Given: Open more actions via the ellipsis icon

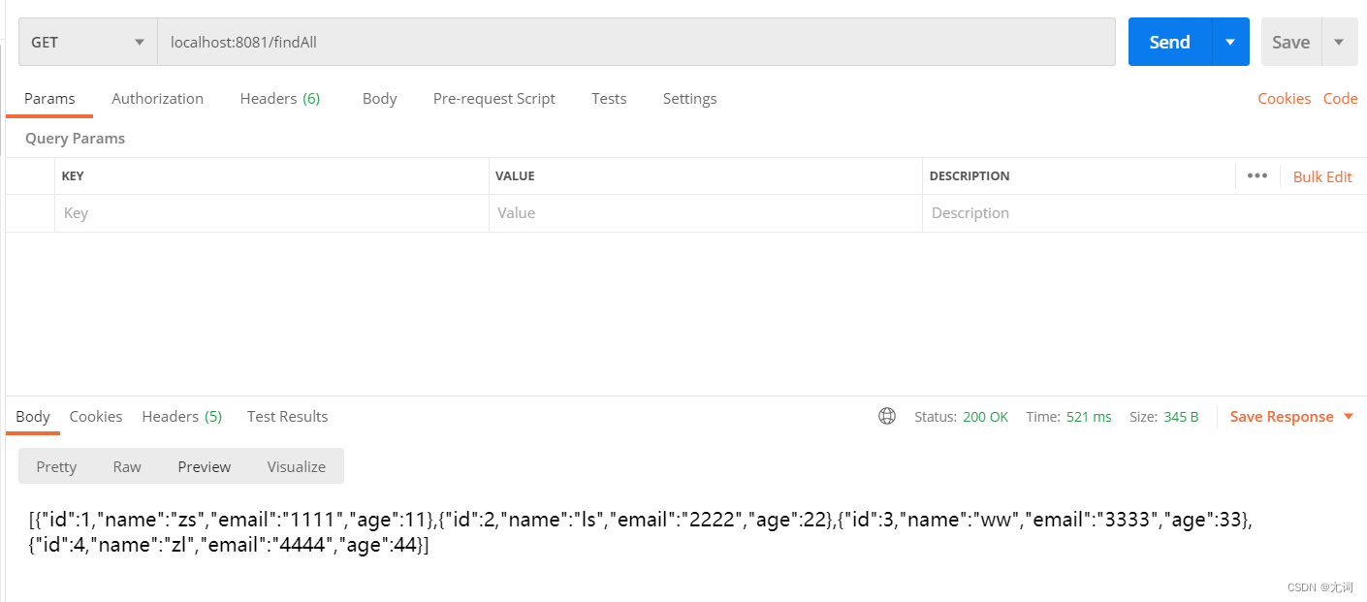Looking at the screenshot, I should coord(1257,175).
